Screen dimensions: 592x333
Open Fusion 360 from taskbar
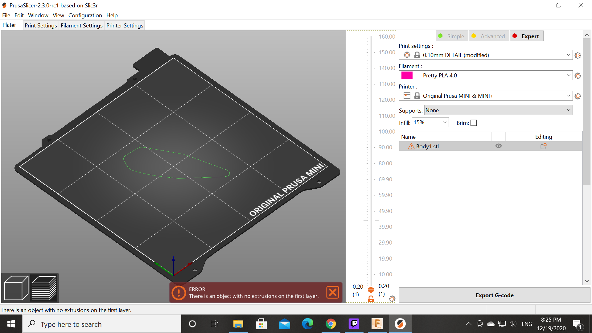pyautogui.click(x=377, y=324)
